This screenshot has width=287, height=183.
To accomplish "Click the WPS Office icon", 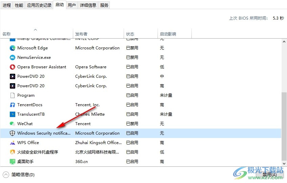I will click(13, 143).
